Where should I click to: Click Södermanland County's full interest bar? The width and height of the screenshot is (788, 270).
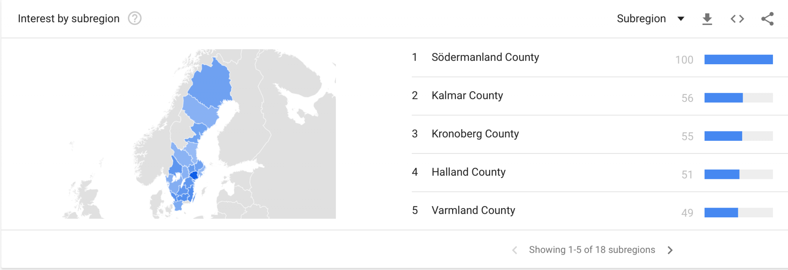pos(738,59)
